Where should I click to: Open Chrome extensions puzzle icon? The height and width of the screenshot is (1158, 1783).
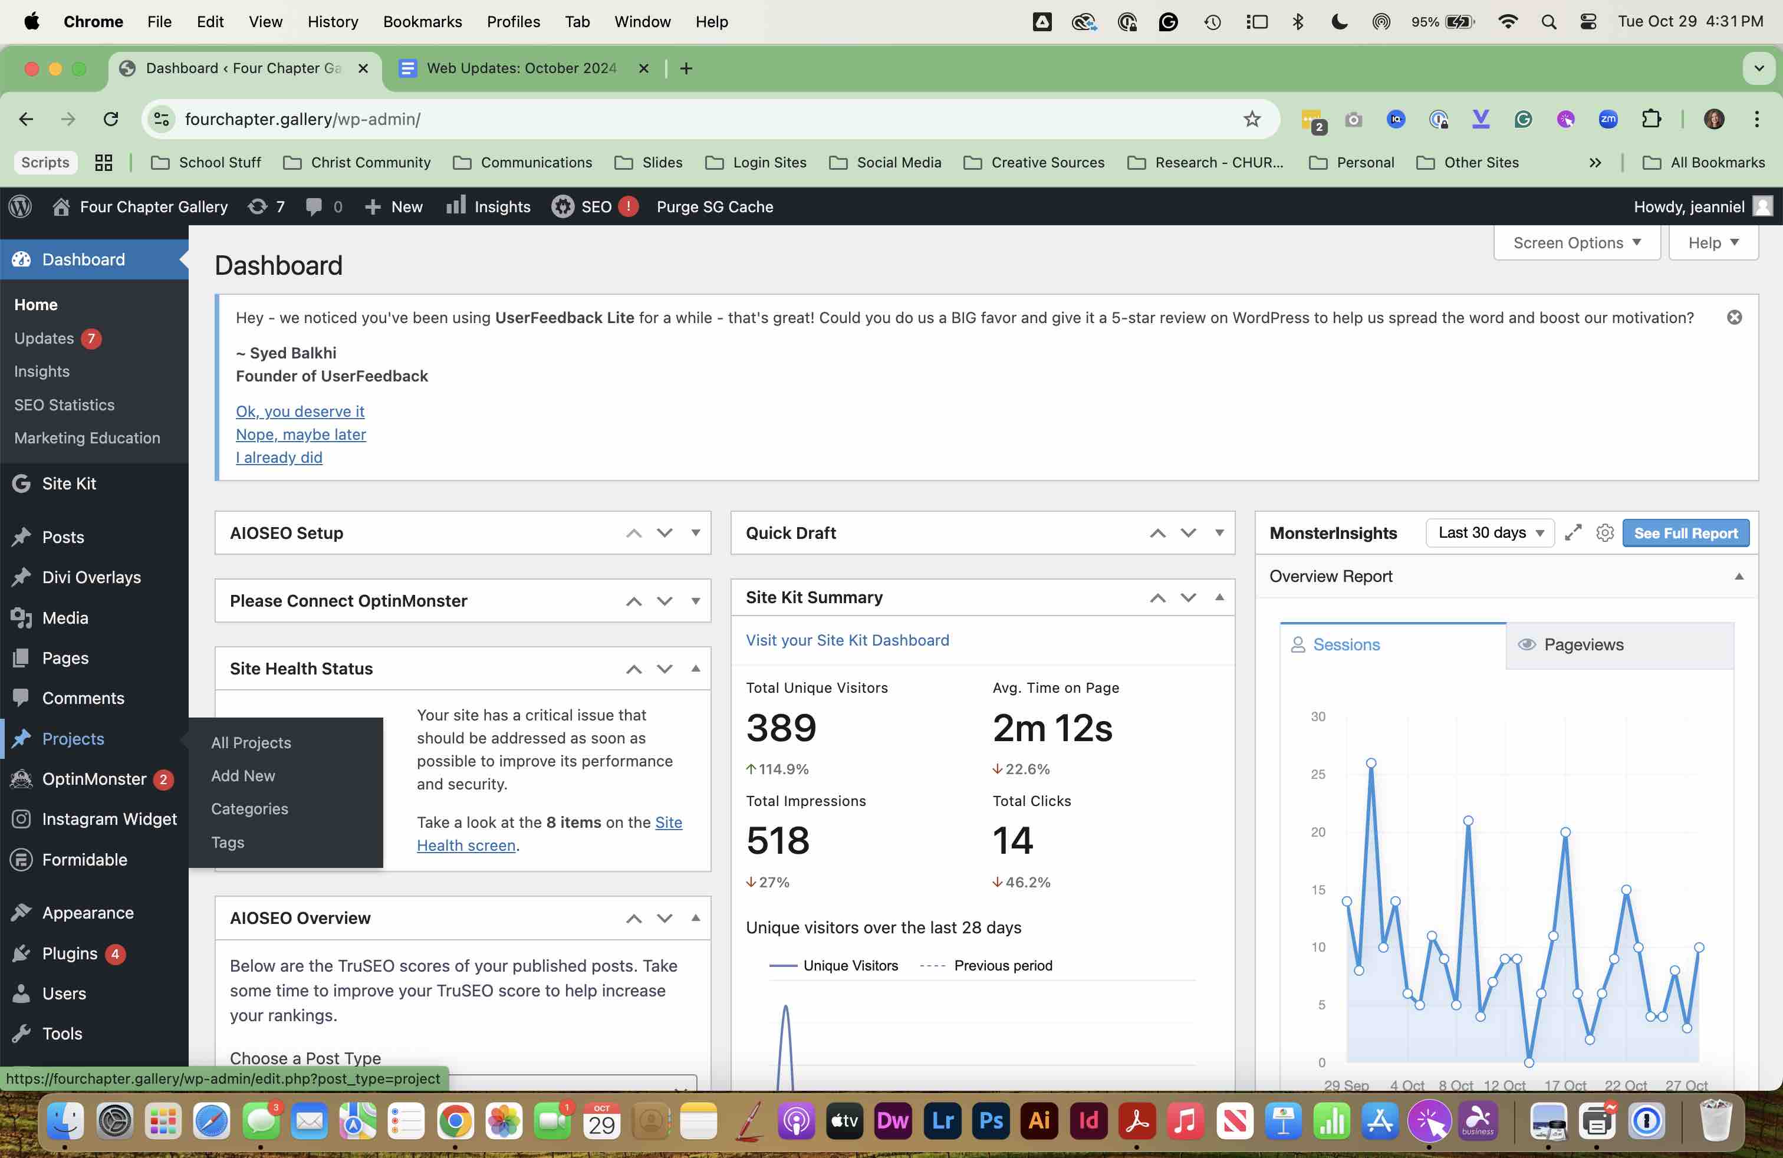point(1651,119)
